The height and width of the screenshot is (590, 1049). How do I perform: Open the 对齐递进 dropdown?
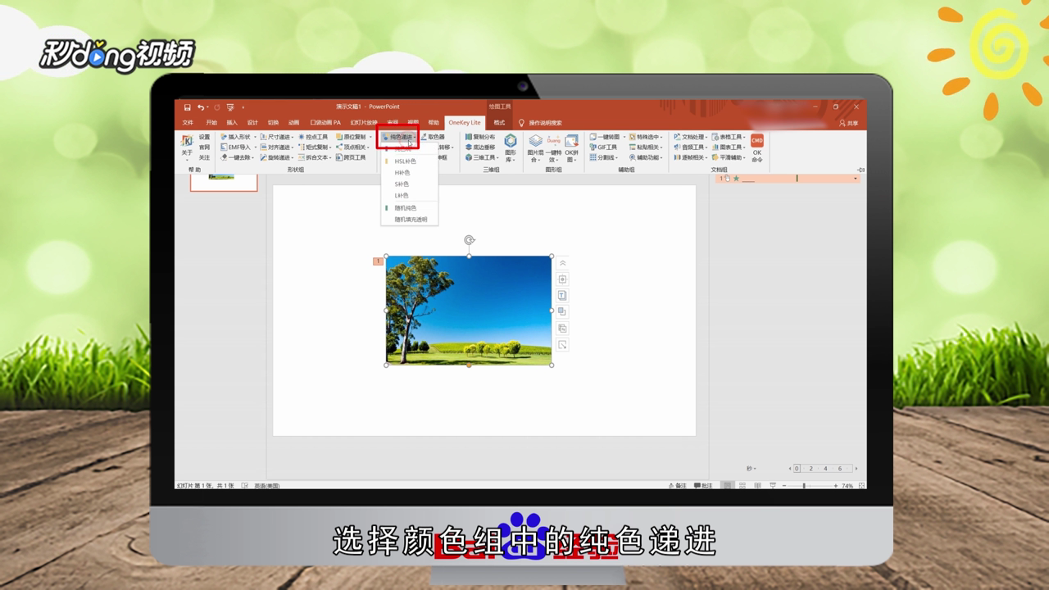point(277,147)
